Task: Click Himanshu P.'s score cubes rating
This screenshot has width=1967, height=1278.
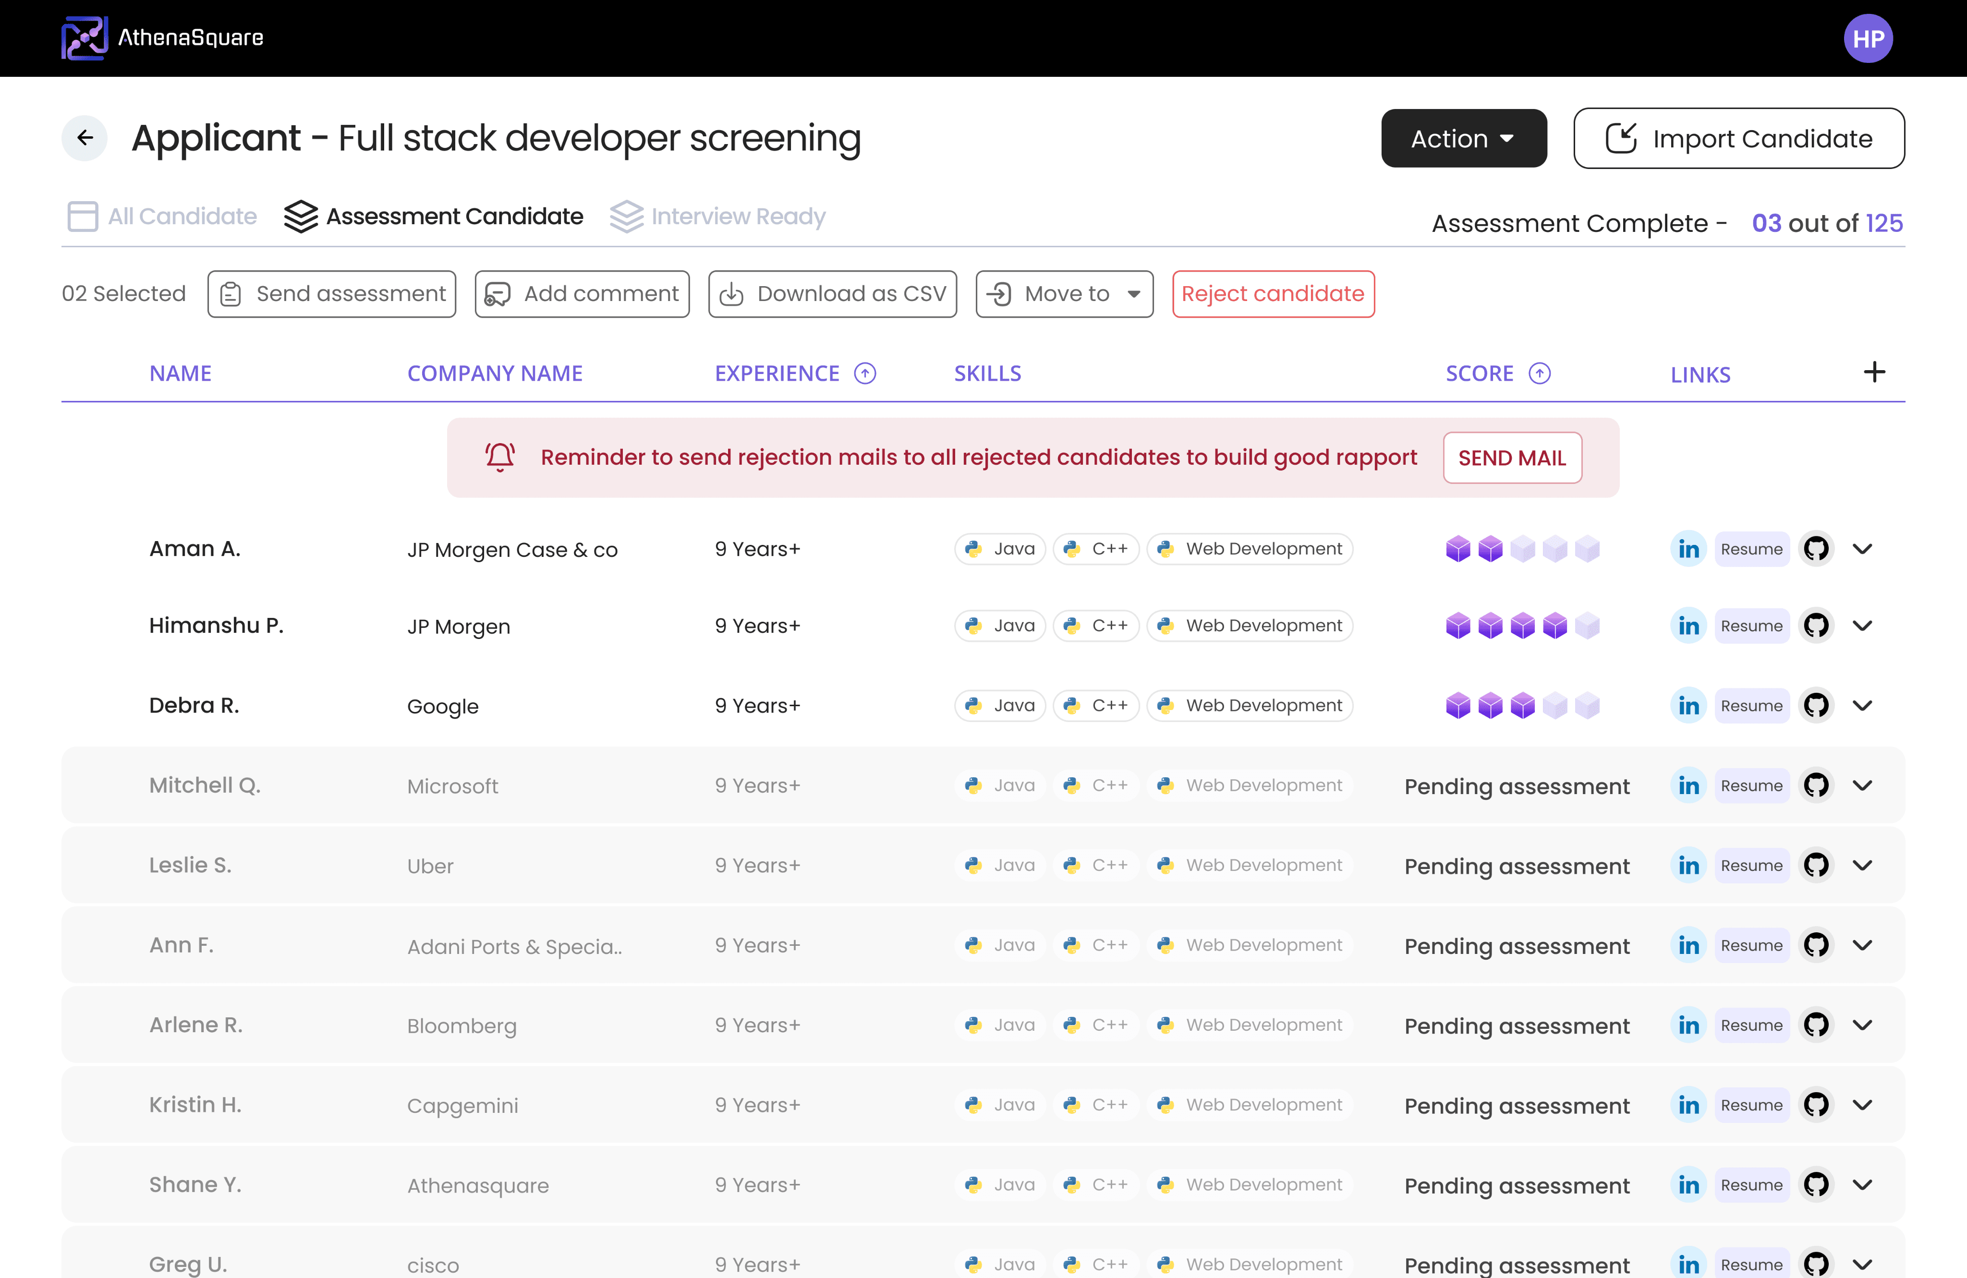Action: point(1522,626)
